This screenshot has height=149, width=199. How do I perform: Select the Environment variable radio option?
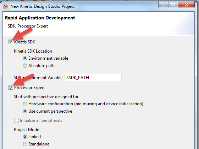pos(25,58)
